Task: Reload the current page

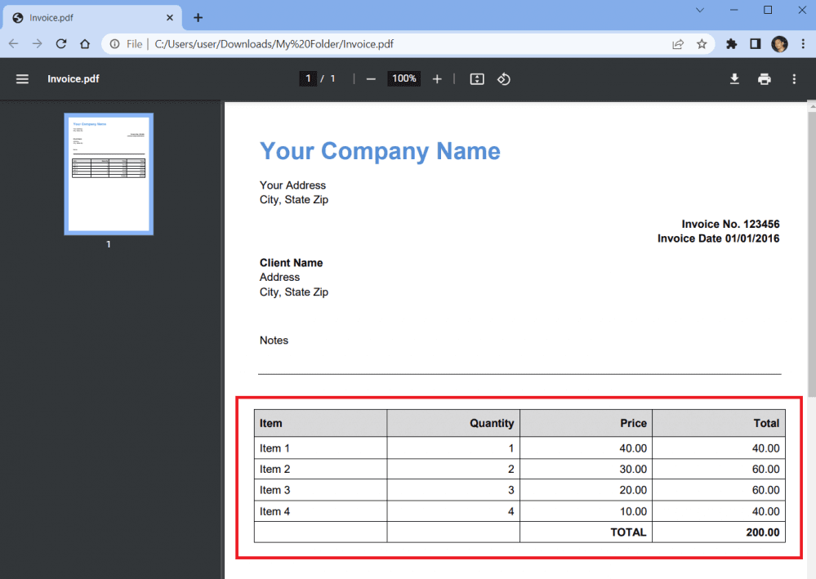Action: tap(60, 44)
